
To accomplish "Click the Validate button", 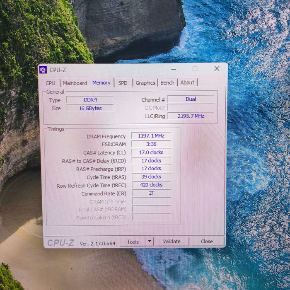I will 172,242.
